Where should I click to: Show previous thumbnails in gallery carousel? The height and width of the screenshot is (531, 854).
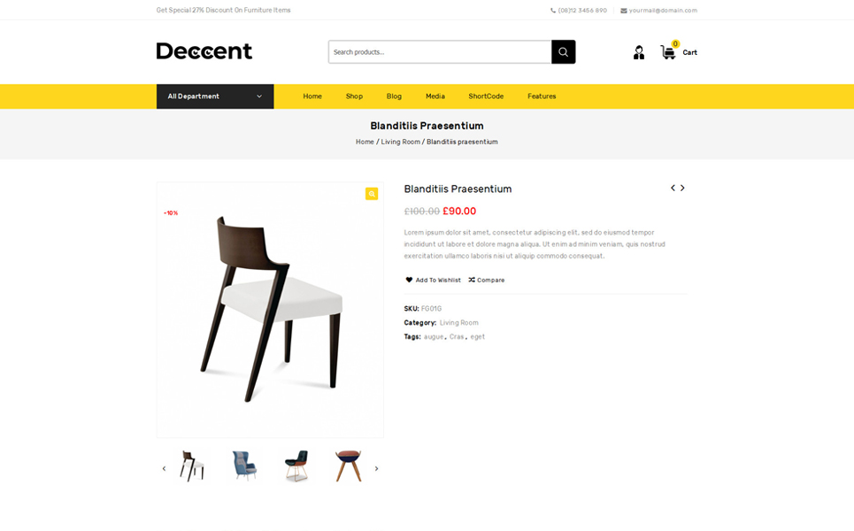(x=164, y=468)
